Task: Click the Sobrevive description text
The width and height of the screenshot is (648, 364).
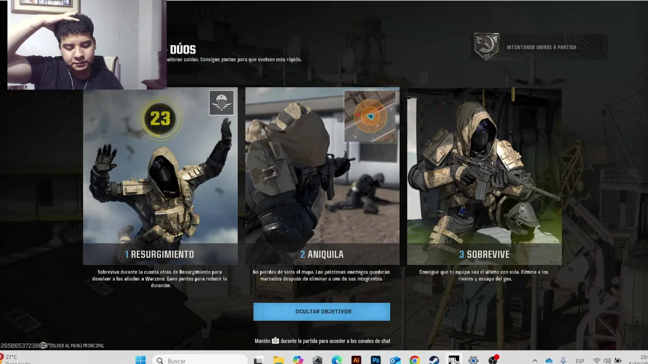Action: tap(483, 276)
